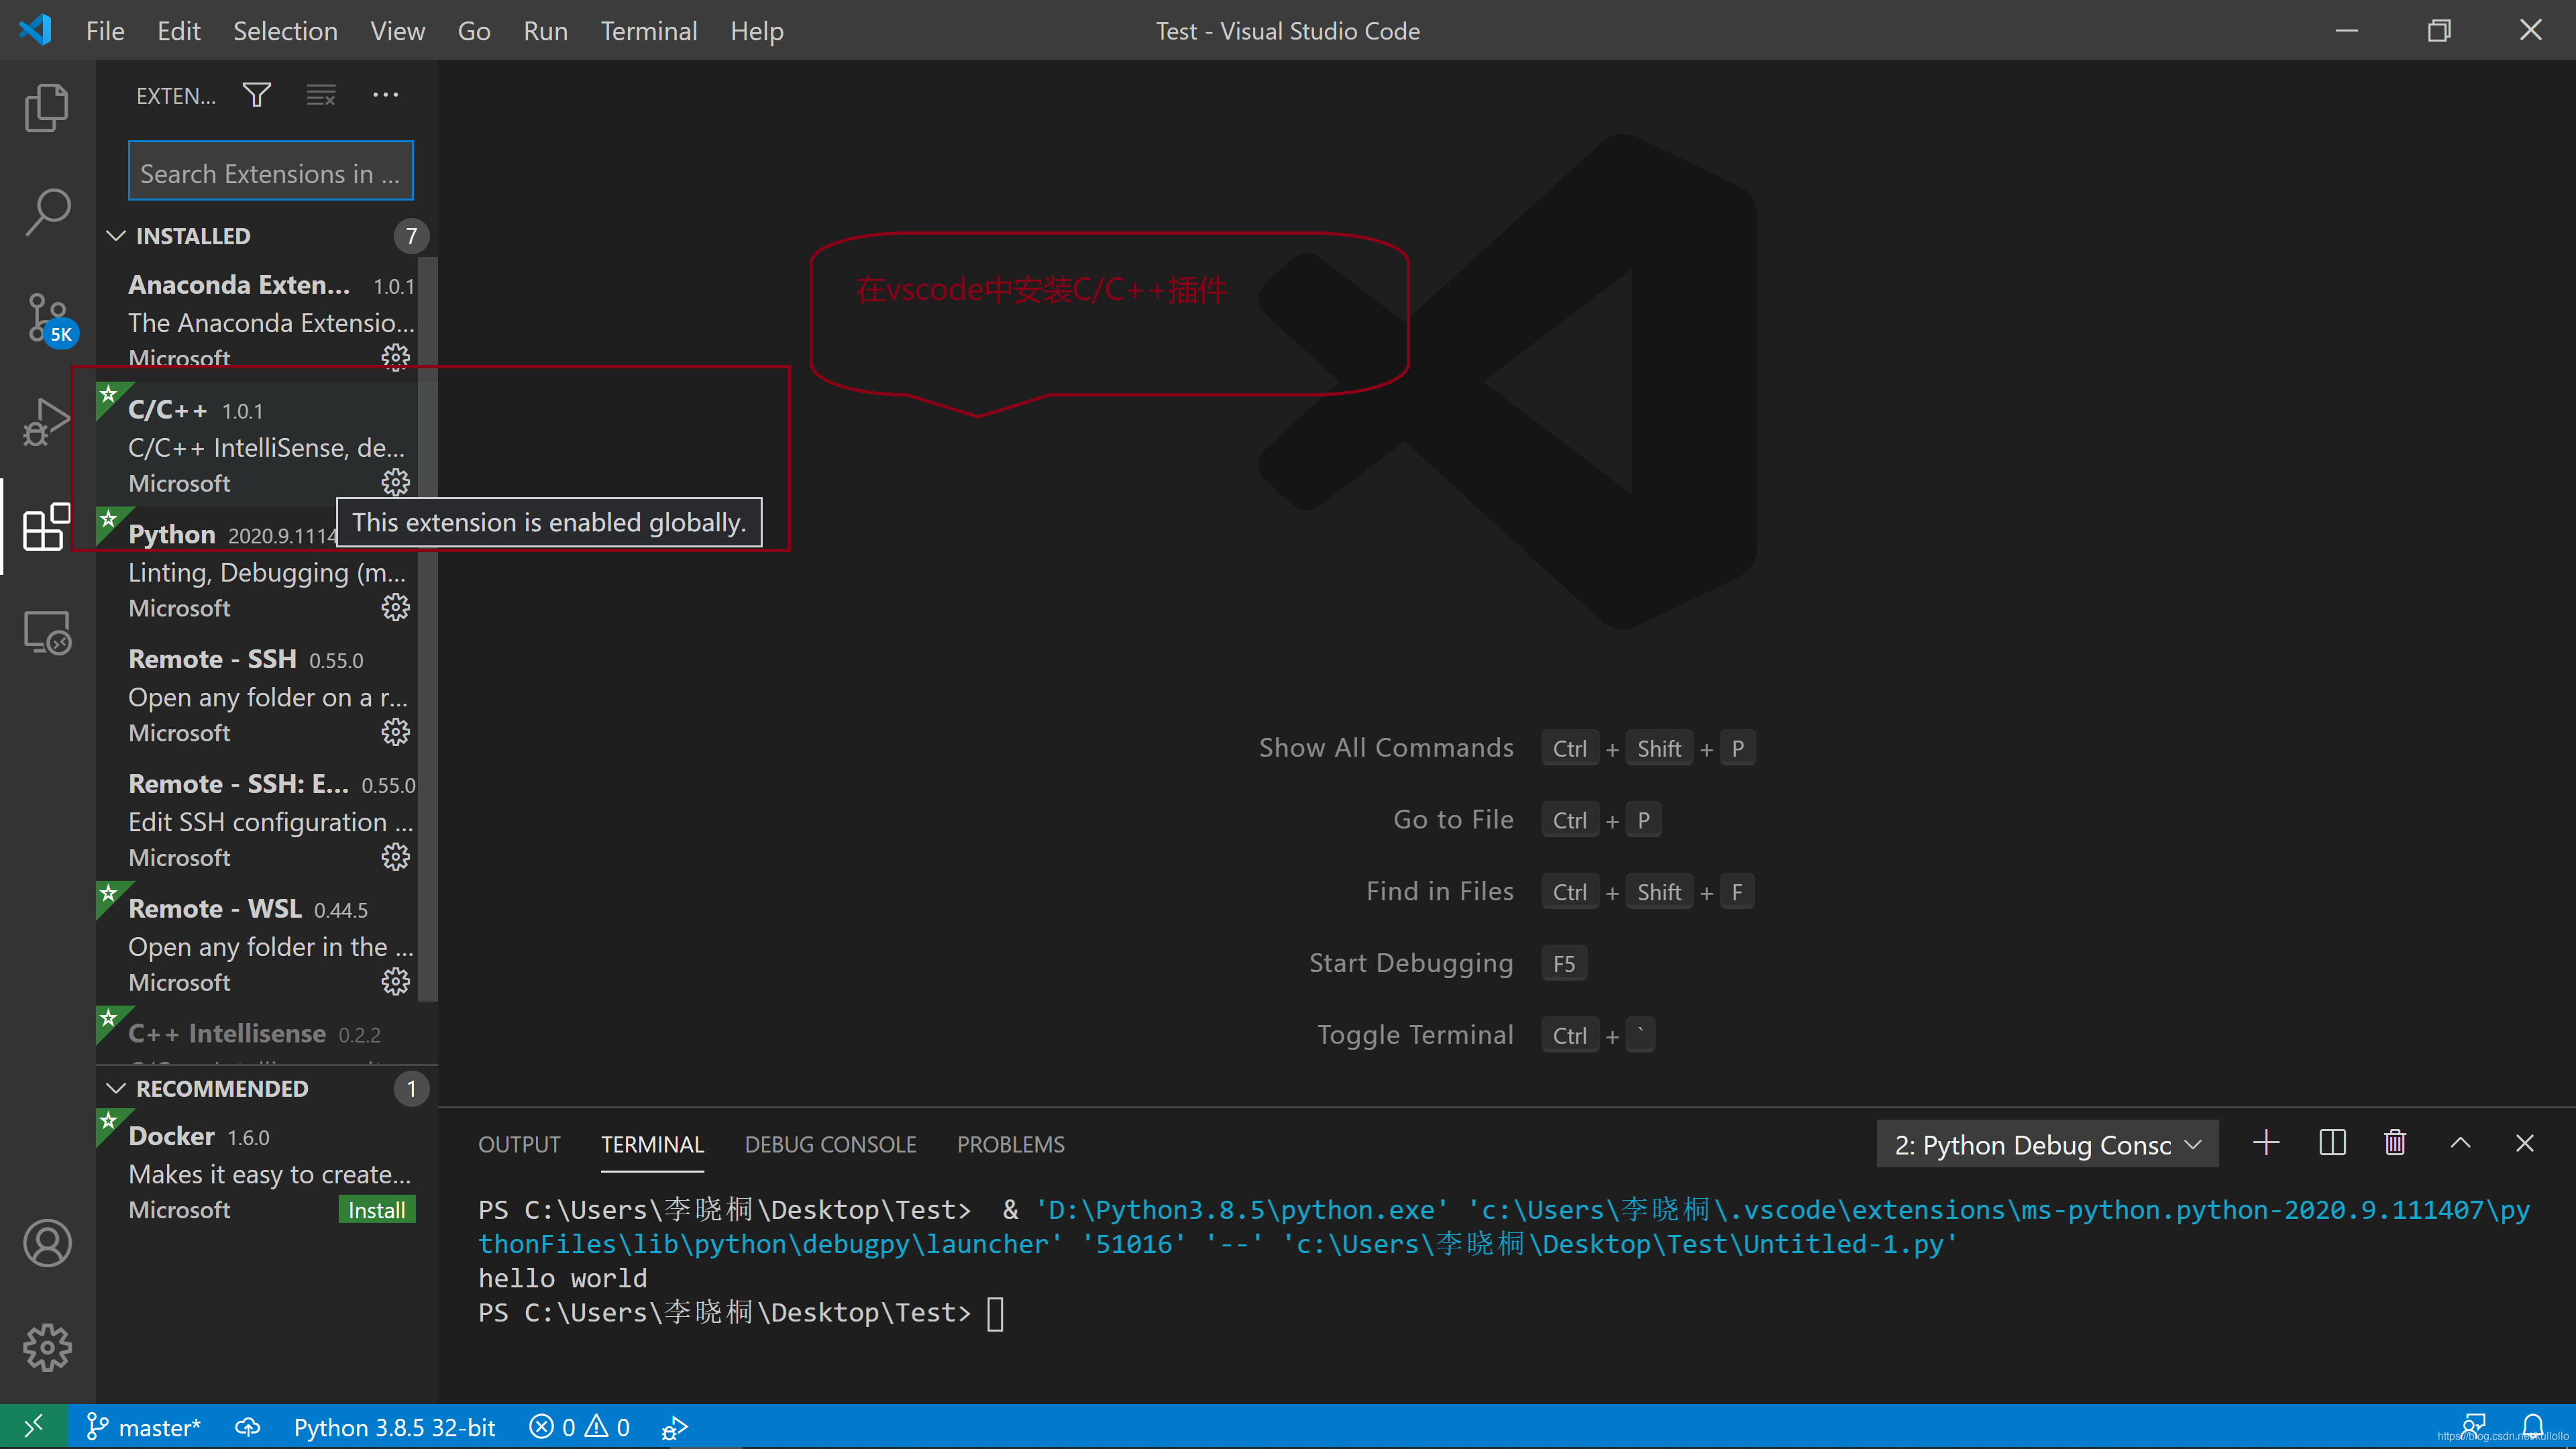The width and height of the screenshot is (2576, 1449).
Task: Kill terminal with the trash icon
Action: coord(2395,1143)
